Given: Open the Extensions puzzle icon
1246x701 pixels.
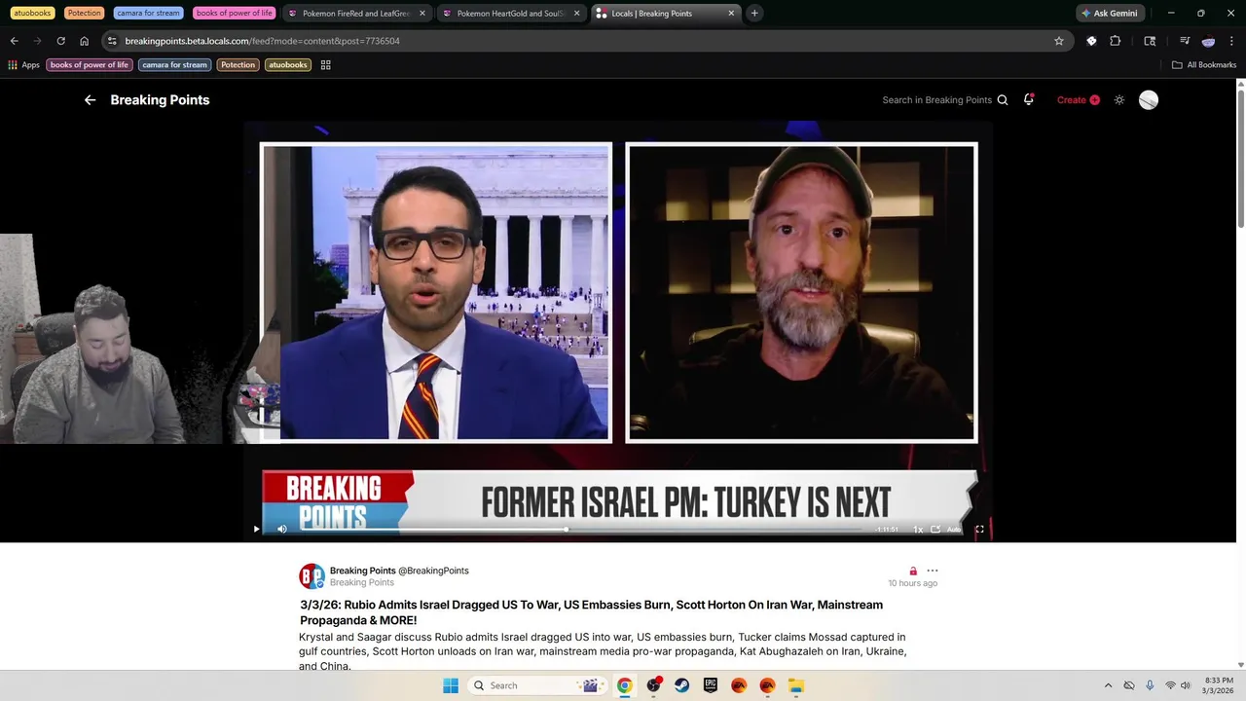Looking at the screenshot, I should [x=1116, y=41].
